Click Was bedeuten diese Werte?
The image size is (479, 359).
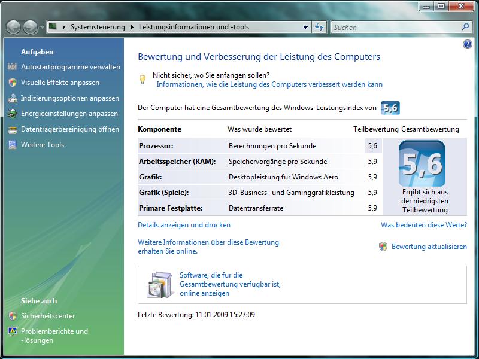point(424,225)
